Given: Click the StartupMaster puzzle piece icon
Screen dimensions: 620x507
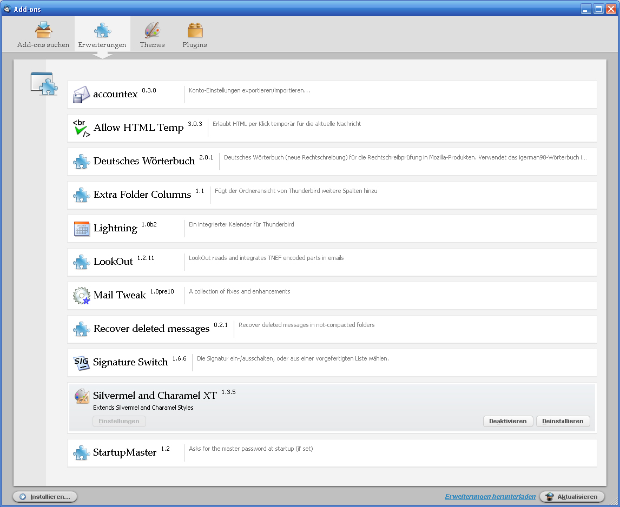Looking at the screenshot, I should (x=81, y=453).
